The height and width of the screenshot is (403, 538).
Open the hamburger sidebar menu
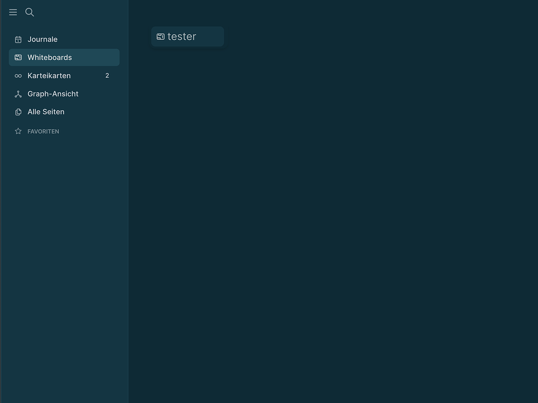coord(13,12)
